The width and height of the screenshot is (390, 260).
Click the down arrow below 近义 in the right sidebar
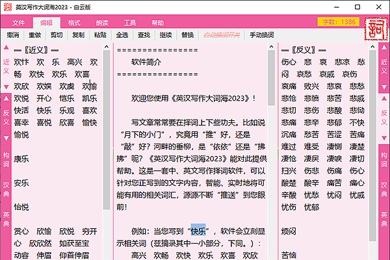pyautogui.click(x=384, y=87)
